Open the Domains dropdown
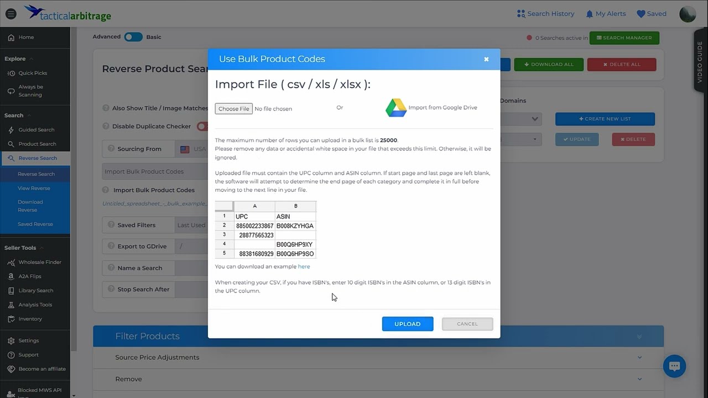 [x=520, y=119]
